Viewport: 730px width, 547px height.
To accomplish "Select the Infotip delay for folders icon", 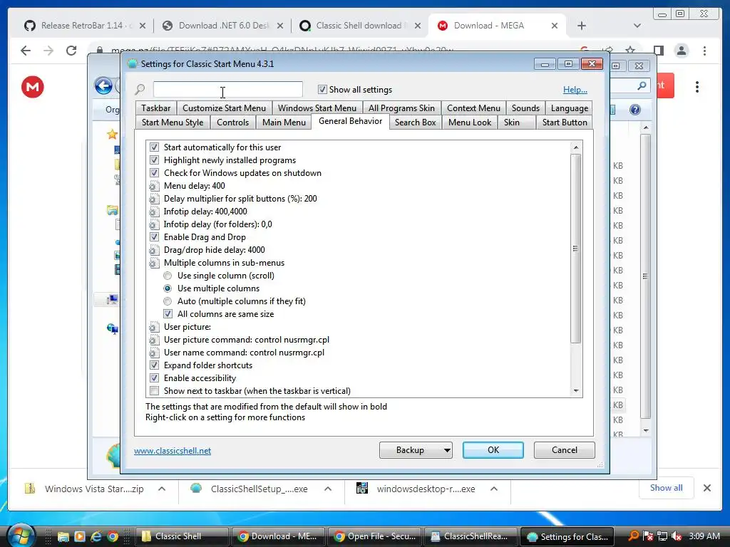I will pos(154,224).
